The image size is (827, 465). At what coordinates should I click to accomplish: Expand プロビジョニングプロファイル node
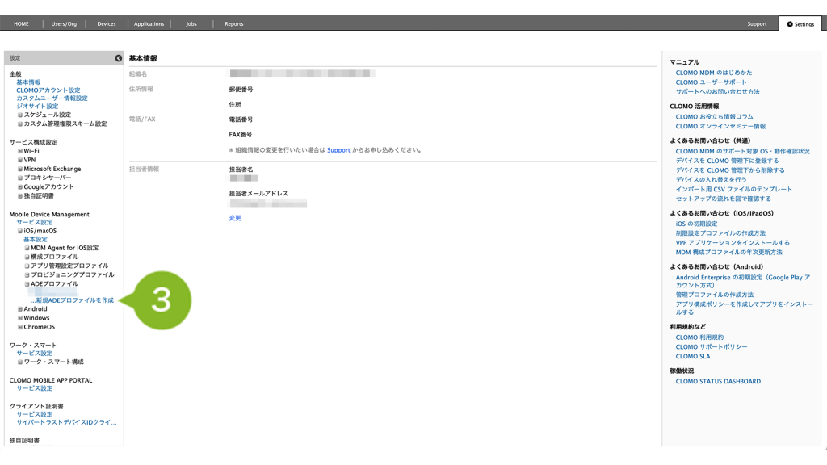point(27,274)
